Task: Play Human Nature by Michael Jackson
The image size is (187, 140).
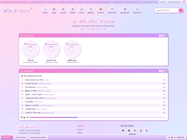Action: coord(93,84)
